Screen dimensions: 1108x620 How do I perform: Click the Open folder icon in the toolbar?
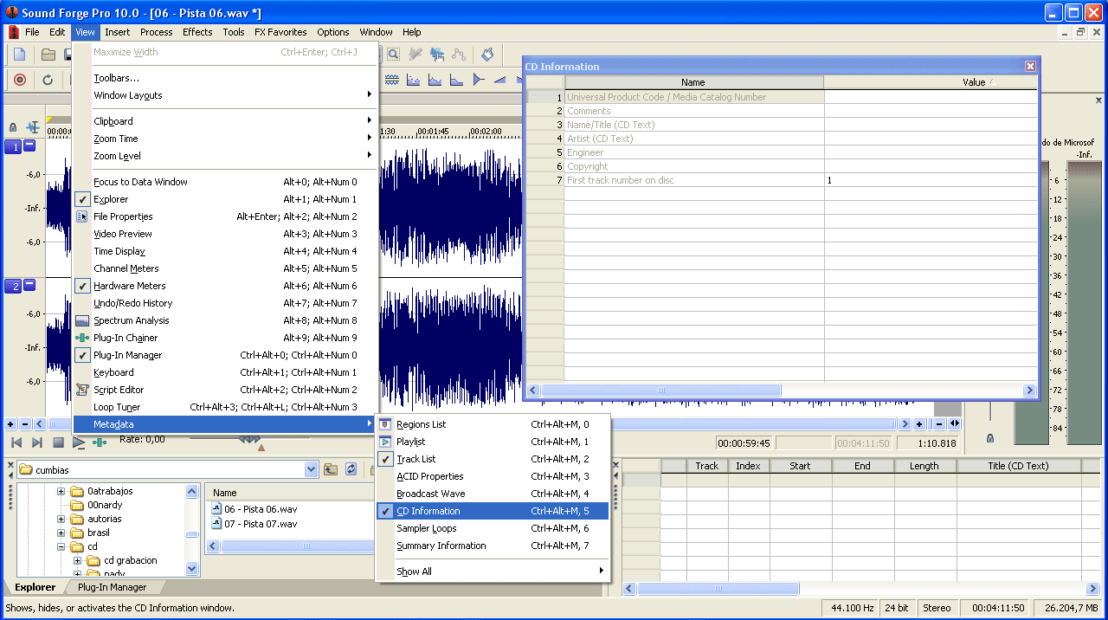48,55
